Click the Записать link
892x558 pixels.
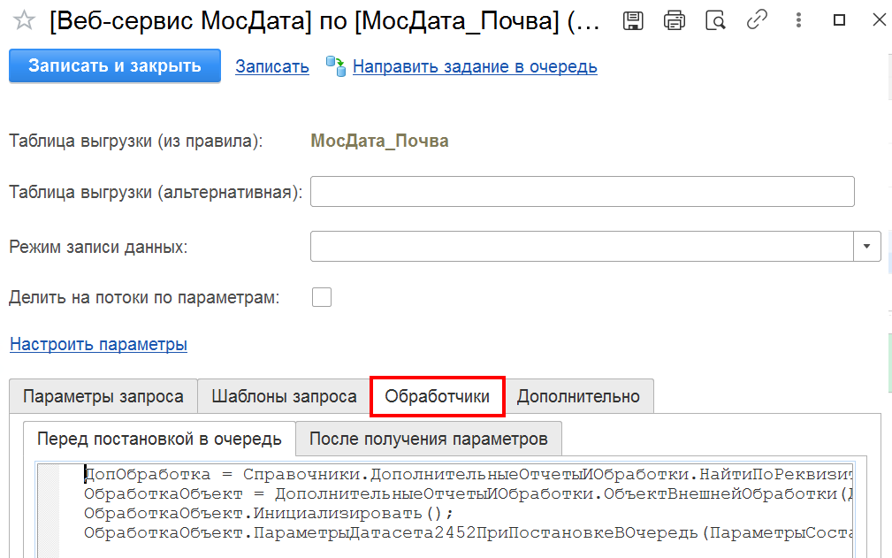(272, 66)
